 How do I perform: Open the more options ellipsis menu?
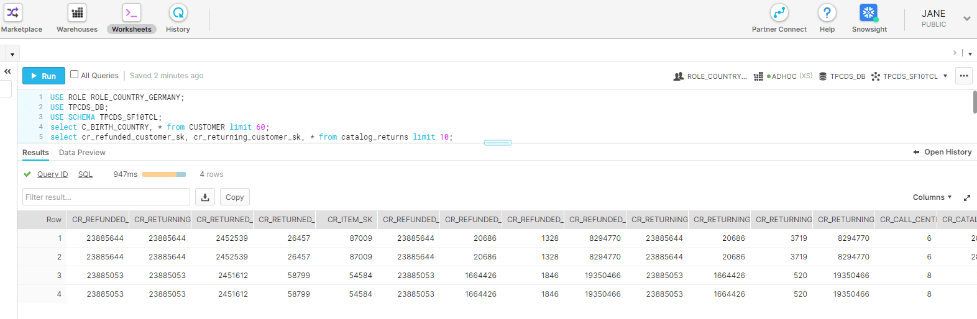964,76
